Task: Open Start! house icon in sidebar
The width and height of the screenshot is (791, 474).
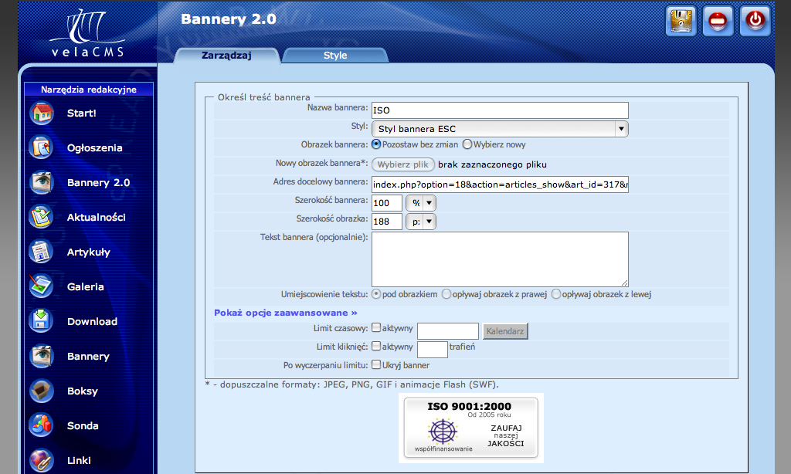Action: 42,113
